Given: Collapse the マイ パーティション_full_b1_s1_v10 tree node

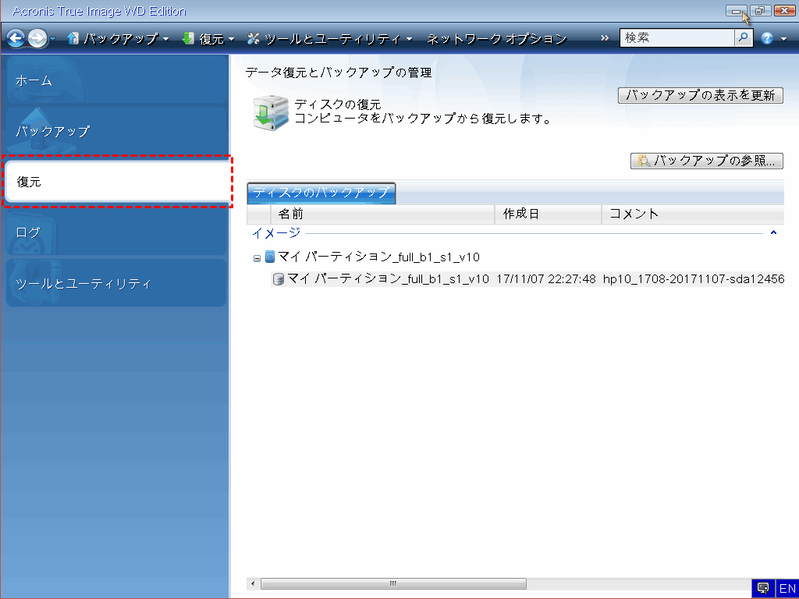Looking at the screenshot, I should [x=257, y=257].
